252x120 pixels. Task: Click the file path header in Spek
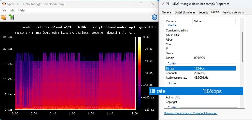[x=75, y=27]
